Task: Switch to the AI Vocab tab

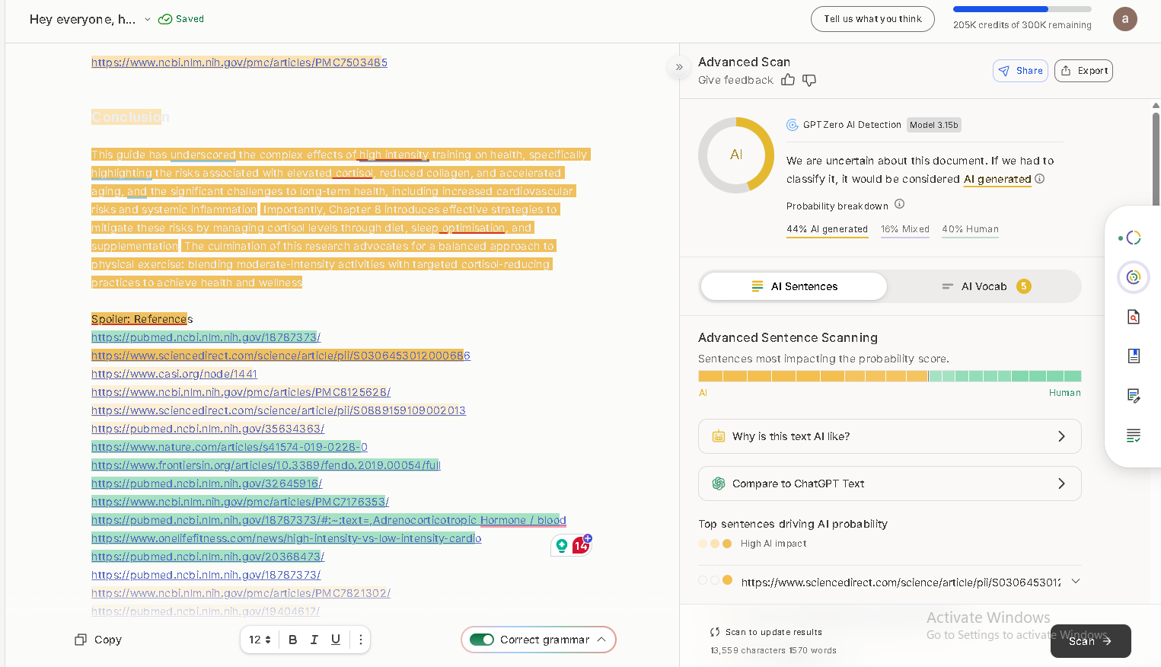Action: click(x=984, y=286)
